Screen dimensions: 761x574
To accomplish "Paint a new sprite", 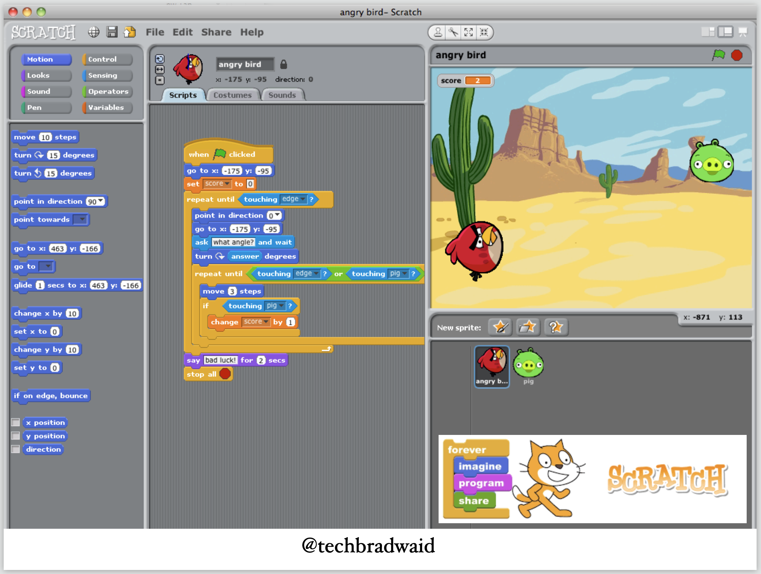I will [500, 327].
